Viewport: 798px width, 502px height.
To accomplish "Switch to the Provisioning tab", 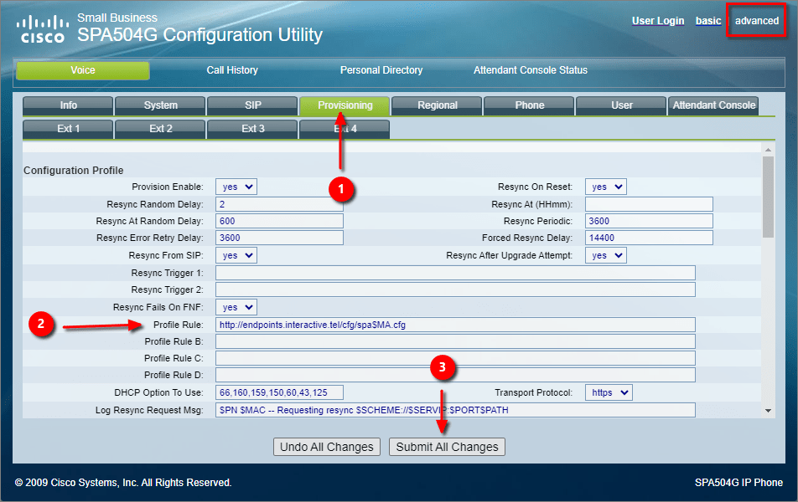I will 344,105.
